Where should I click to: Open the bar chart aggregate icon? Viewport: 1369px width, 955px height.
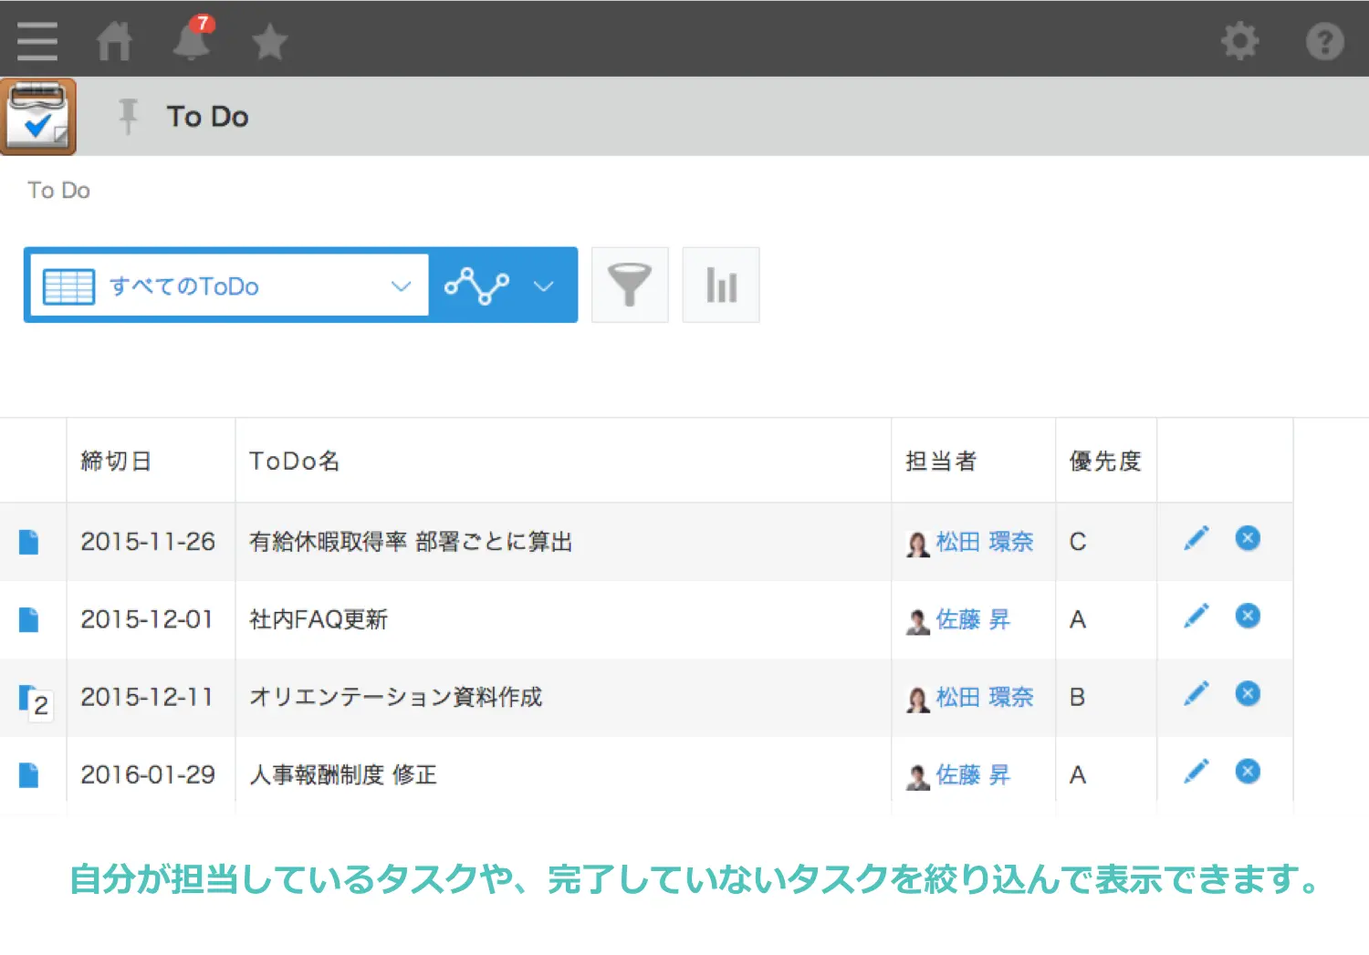(x=721, y=285)
